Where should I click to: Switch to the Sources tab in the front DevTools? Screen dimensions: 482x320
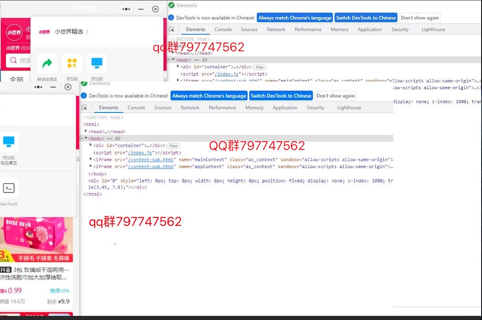[x=163, y=108]
